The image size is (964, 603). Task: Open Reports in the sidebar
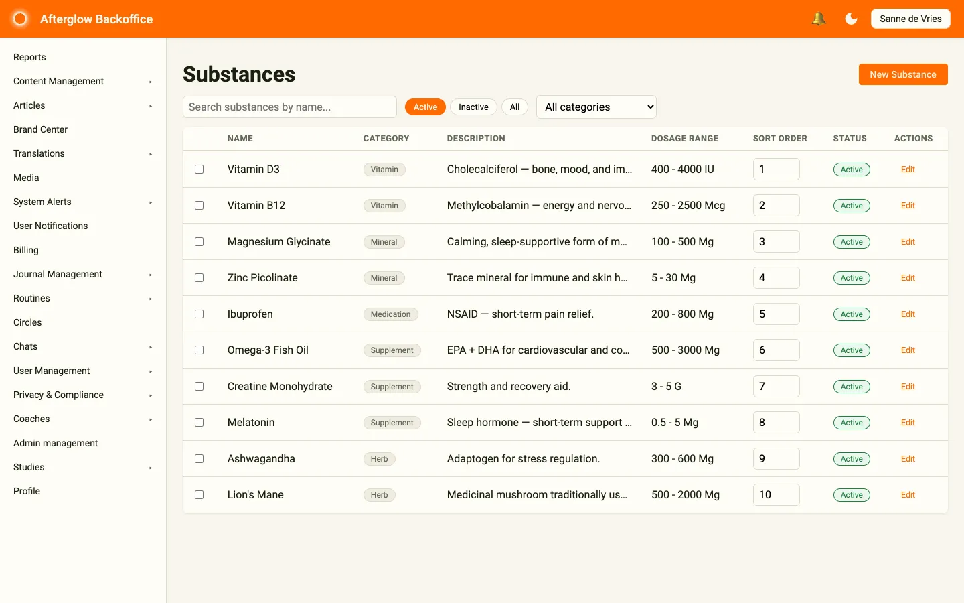(x=29, y=57)
